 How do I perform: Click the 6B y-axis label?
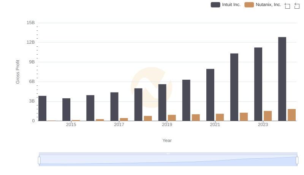(32, 82)
